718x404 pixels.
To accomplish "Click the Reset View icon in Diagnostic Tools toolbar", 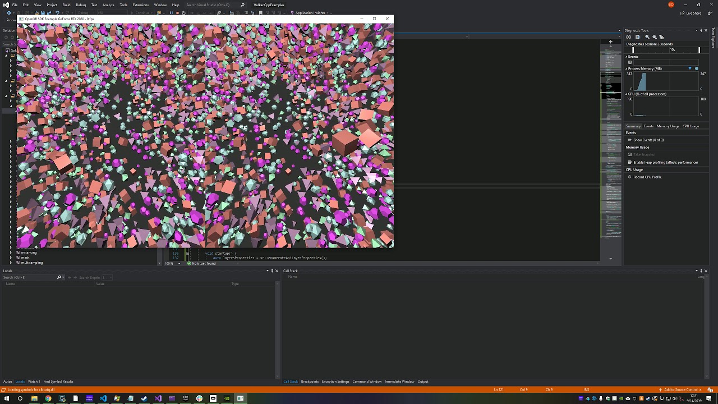I will (x=661, y=37).
